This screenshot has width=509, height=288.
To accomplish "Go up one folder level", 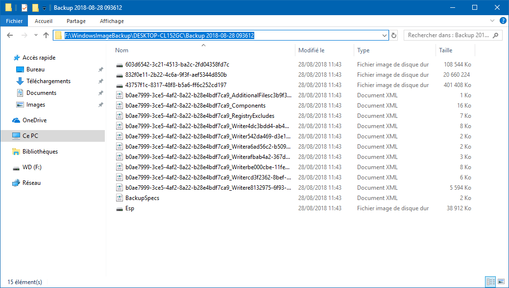I will [46, 35].
